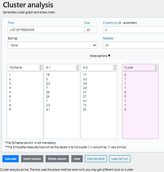
Task: Click Delete column button
Action: tap(57, 159)
